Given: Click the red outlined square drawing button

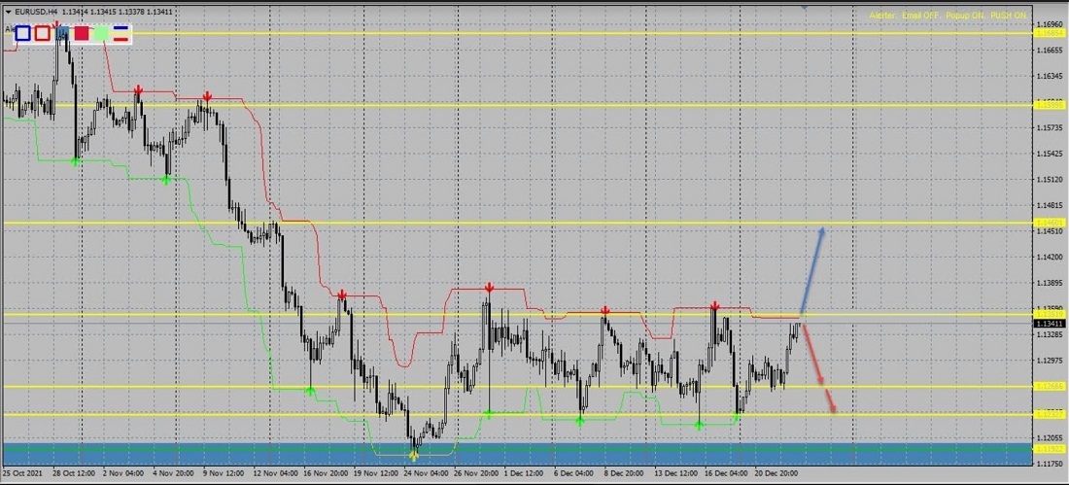Looking at the screenshot, I should click(x=42, y=33).
